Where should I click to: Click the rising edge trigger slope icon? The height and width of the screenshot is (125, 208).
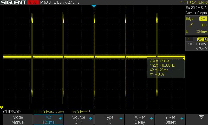191,25
